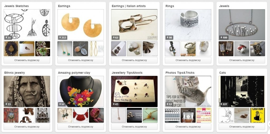Open the Ethnic jewelry board title
Viewport: 270px width, 134px height.
coord(15,73)
